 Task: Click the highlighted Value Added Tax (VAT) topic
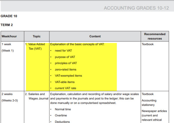[x=35, y=46]
